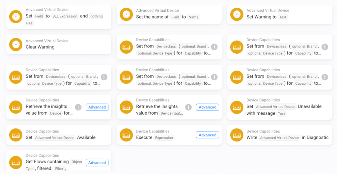
Task: Open the 'nothing else' option pill
Action: (96, 16)
